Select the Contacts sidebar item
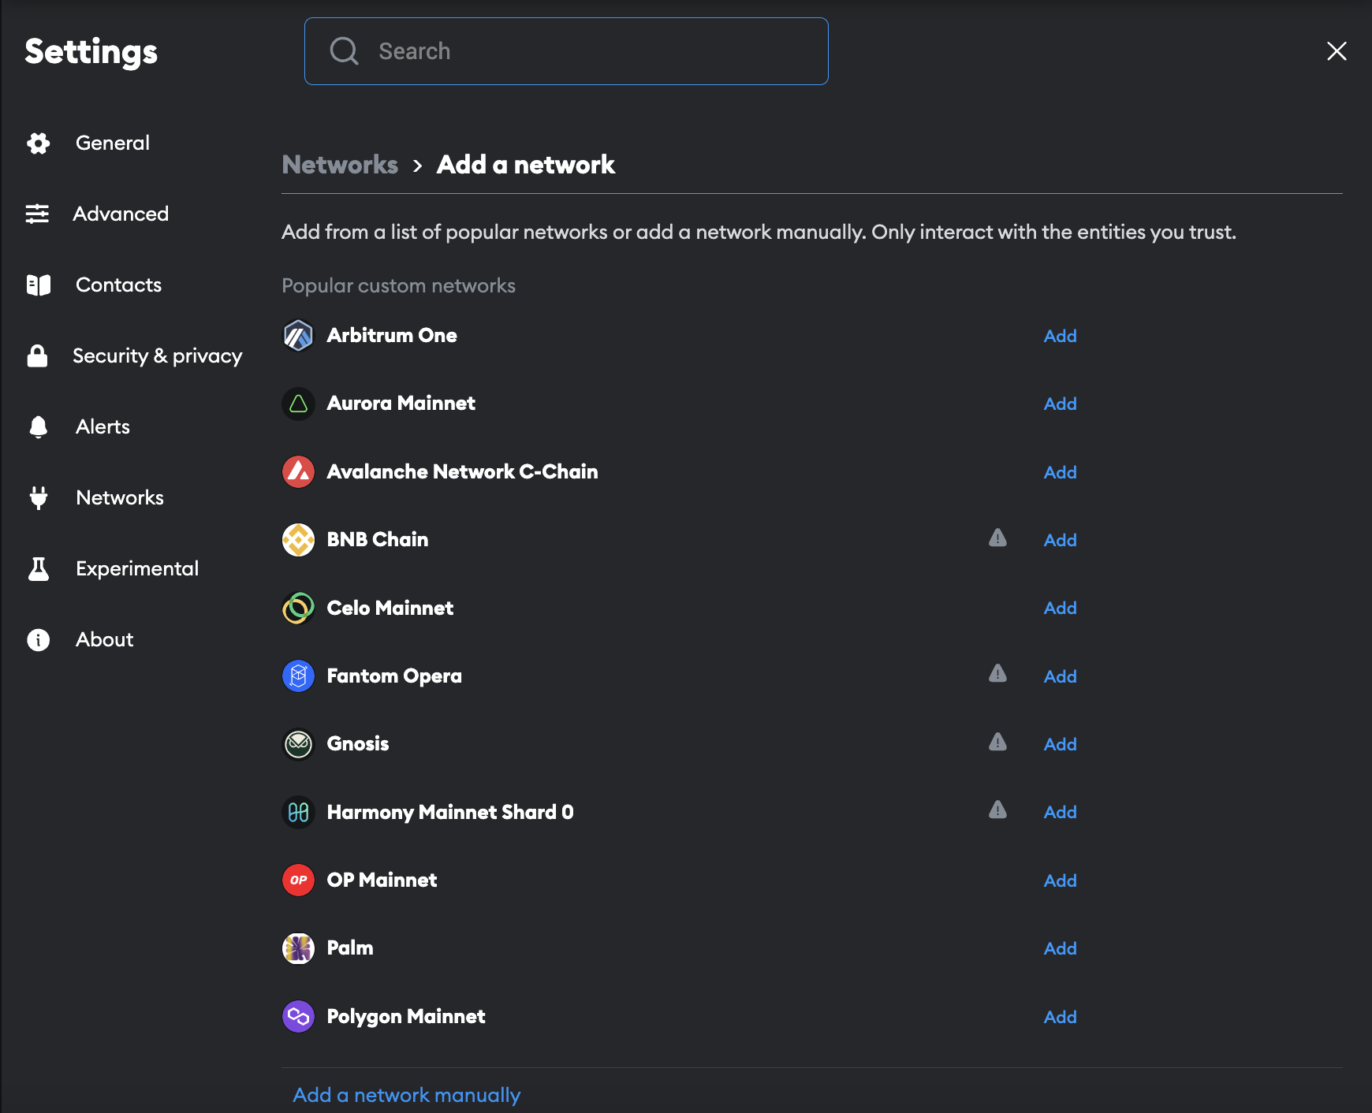1372x1113 pixels. 118,285
